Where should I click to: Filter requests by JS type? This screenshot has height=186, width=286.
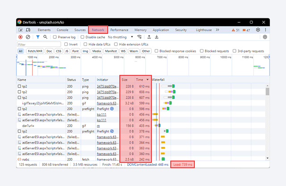click(x=67, y=51)
